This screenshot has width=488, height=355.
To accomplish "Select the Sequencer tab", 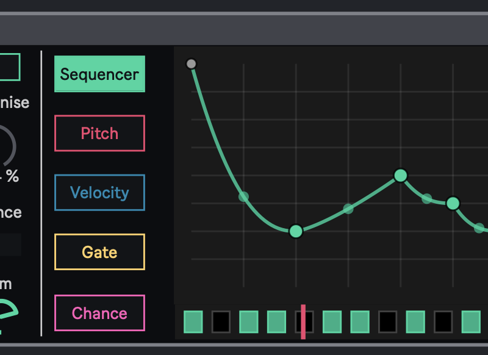I will pos(99,74).
